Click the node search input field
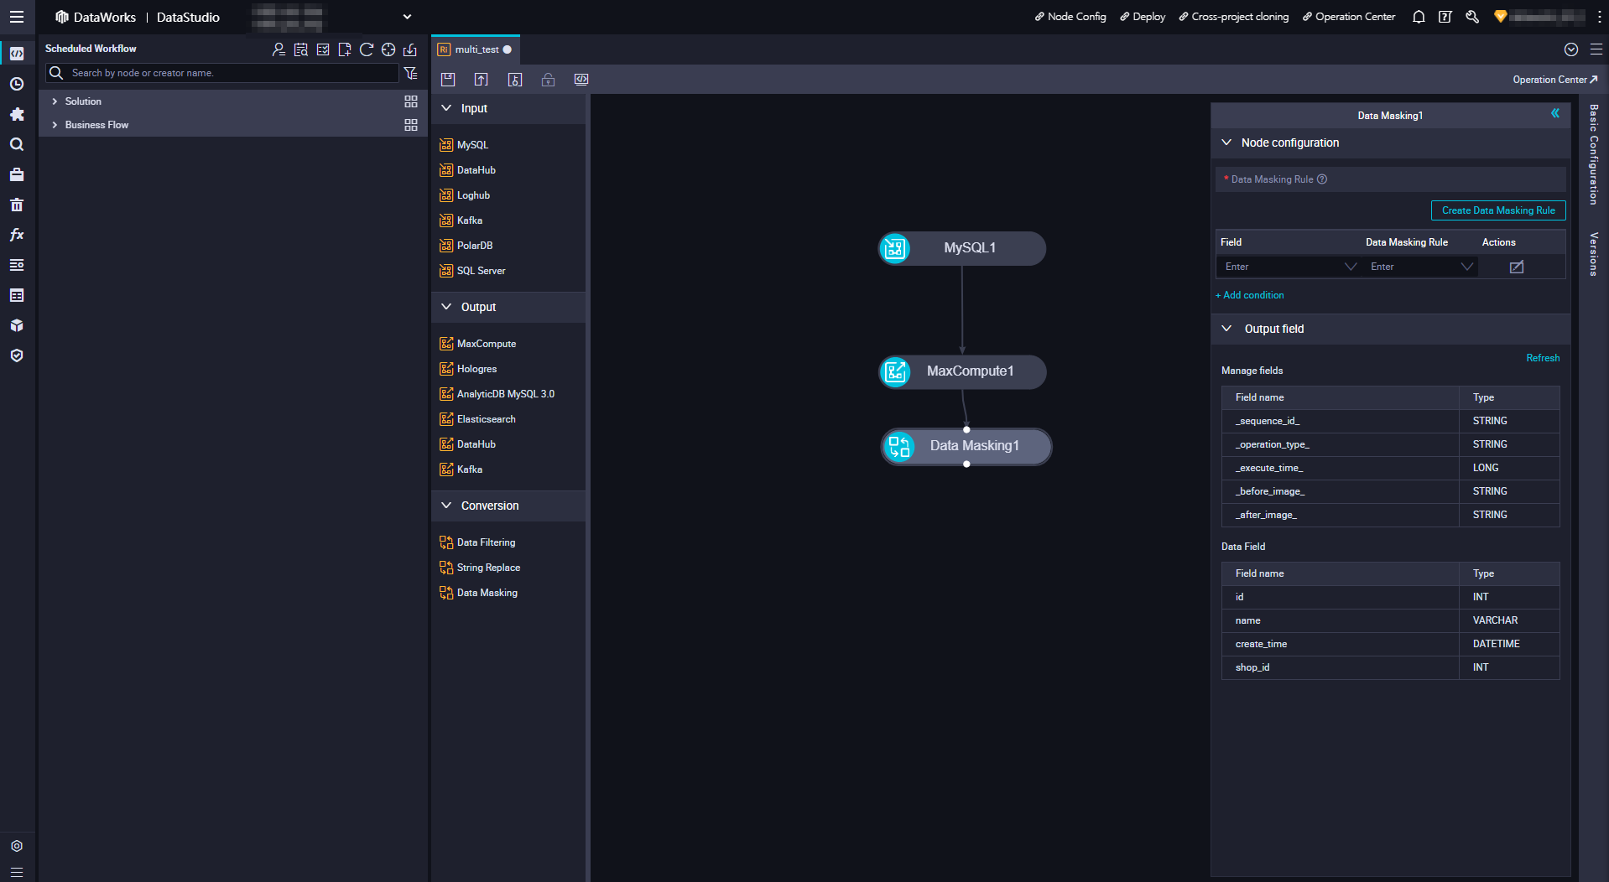 click(231, 73)
